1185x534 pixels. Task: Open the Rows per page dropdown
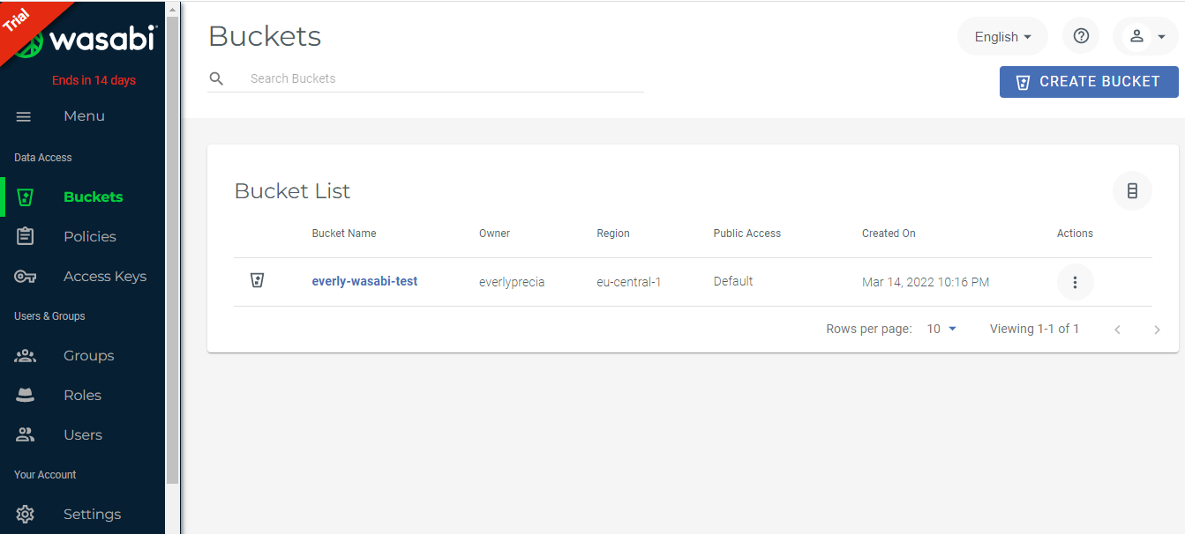(x=941, y=329)
